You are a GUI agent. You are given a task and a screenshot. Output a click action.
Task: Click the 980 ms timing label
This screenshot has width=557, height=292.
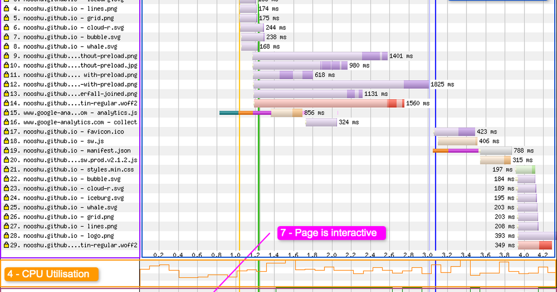[x=360, y=65]
